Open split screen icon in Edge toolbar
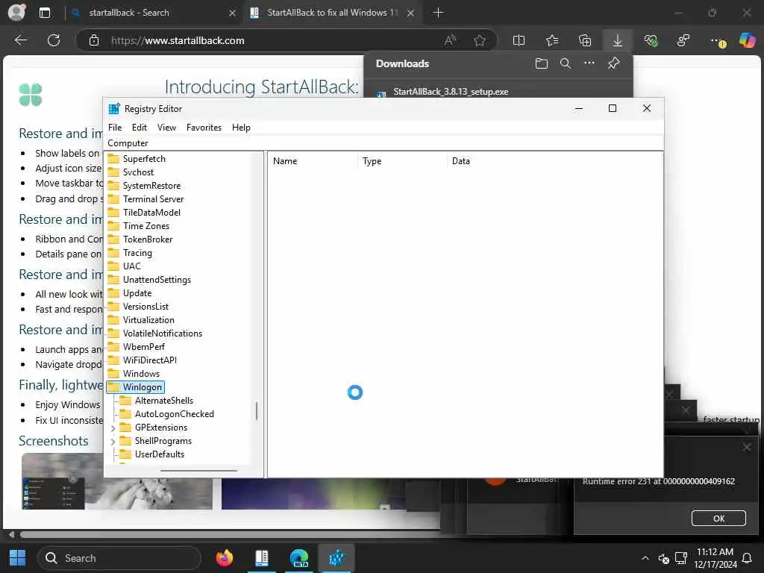This screenshot has height=573, width=764. [x=519, y=40]
